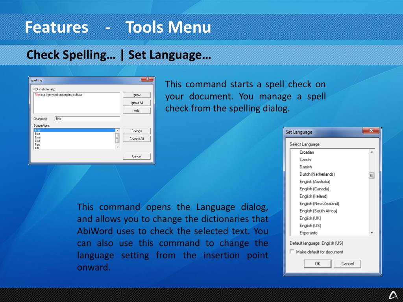This screenshot has height=302, width=403.
Task: Close the Set Language dialog window
Action: click(371, 131)
